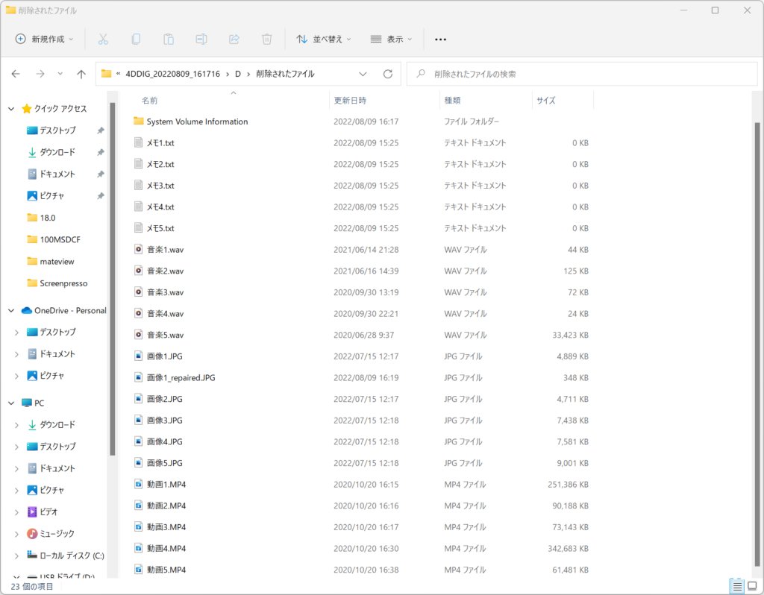The image size is (764, 595).
Task: Click the copy icon in toolbar
Action: click(136, 39)
